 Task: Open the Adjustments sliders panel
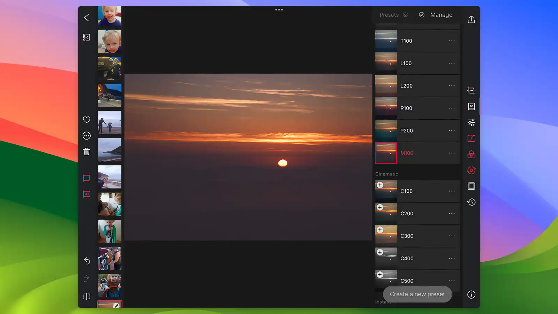coord(471,122)
